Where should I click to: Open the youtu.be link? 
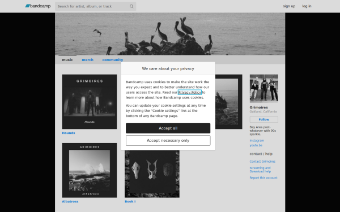point(256,145)
